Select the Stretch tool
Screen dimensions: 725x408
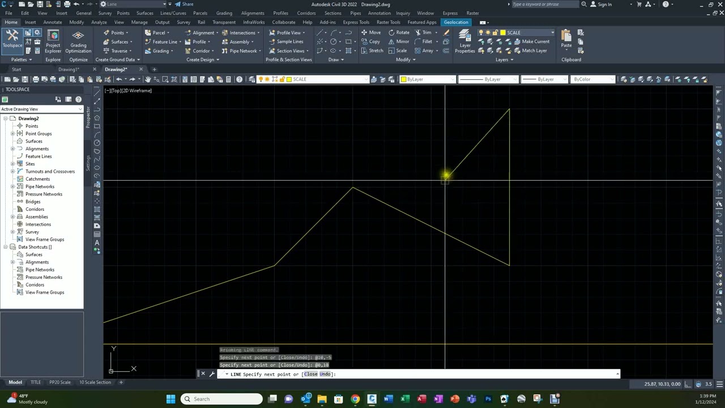pyautogui.click(x=372, y=50)
